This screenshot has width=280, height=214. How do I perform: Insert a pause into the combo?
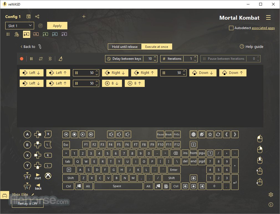pos(31,59)
